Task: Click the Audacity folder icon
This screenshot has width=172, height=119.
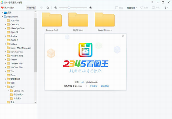Action: coord(8,20)
